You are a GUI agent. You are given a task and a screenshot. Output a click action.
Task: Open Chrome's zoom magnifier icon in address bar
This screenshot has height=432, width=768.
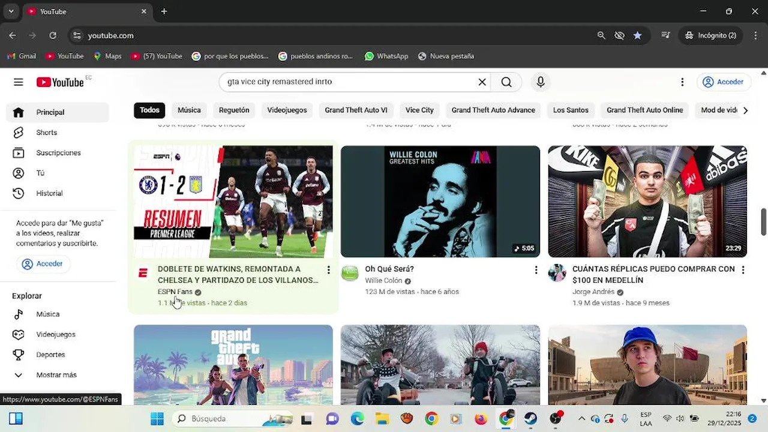point(601,35)
